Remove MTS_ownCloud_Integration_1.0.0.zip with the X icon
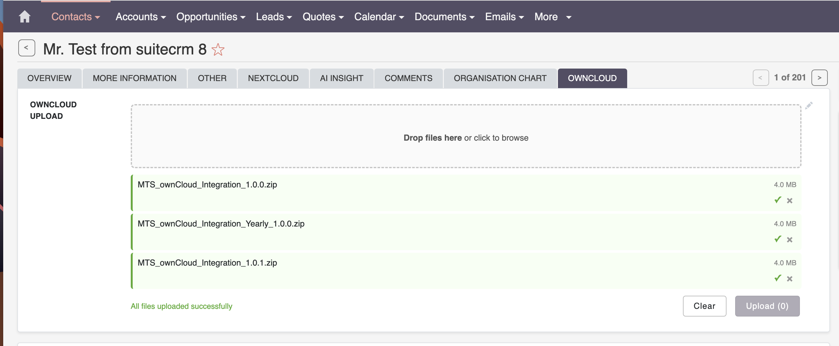 click(x=790, y=200)
